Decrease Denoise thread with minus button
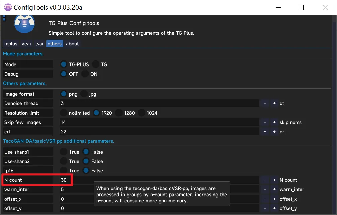The width and height of the screenshot is (337, 215). tap(264, 103)
